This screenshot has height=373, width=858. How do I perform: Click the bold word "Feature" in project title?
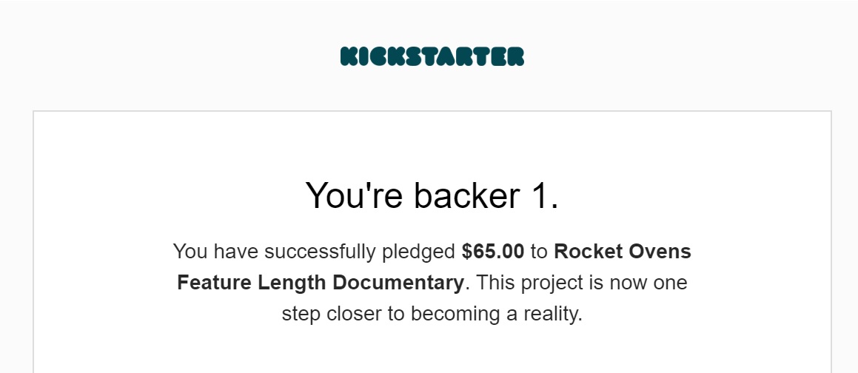(214, 283)
